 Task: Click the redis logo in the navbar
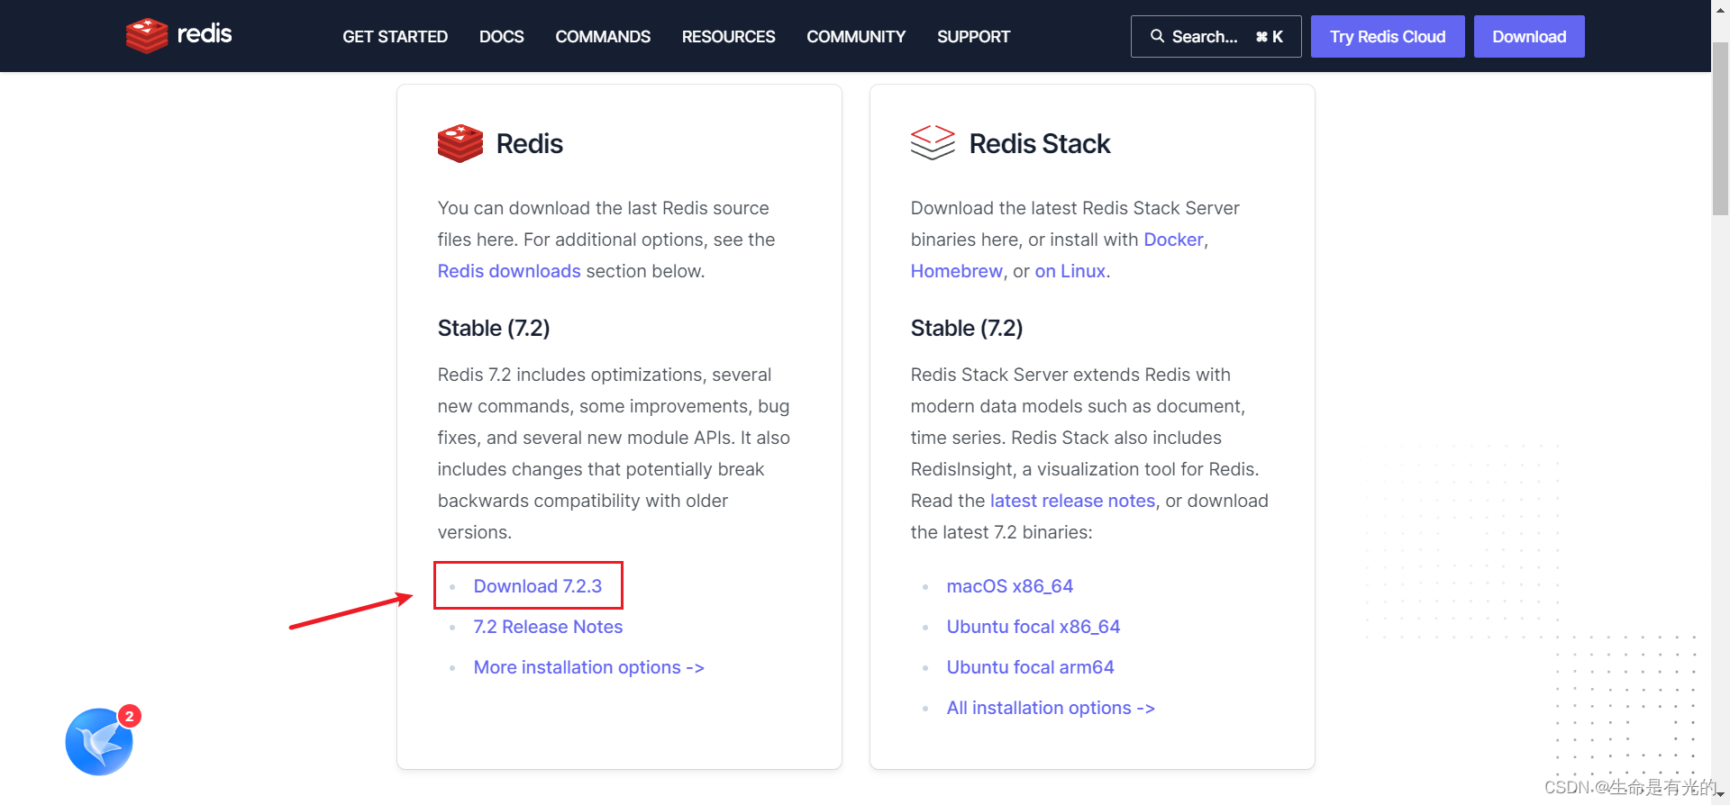(178, 35)
